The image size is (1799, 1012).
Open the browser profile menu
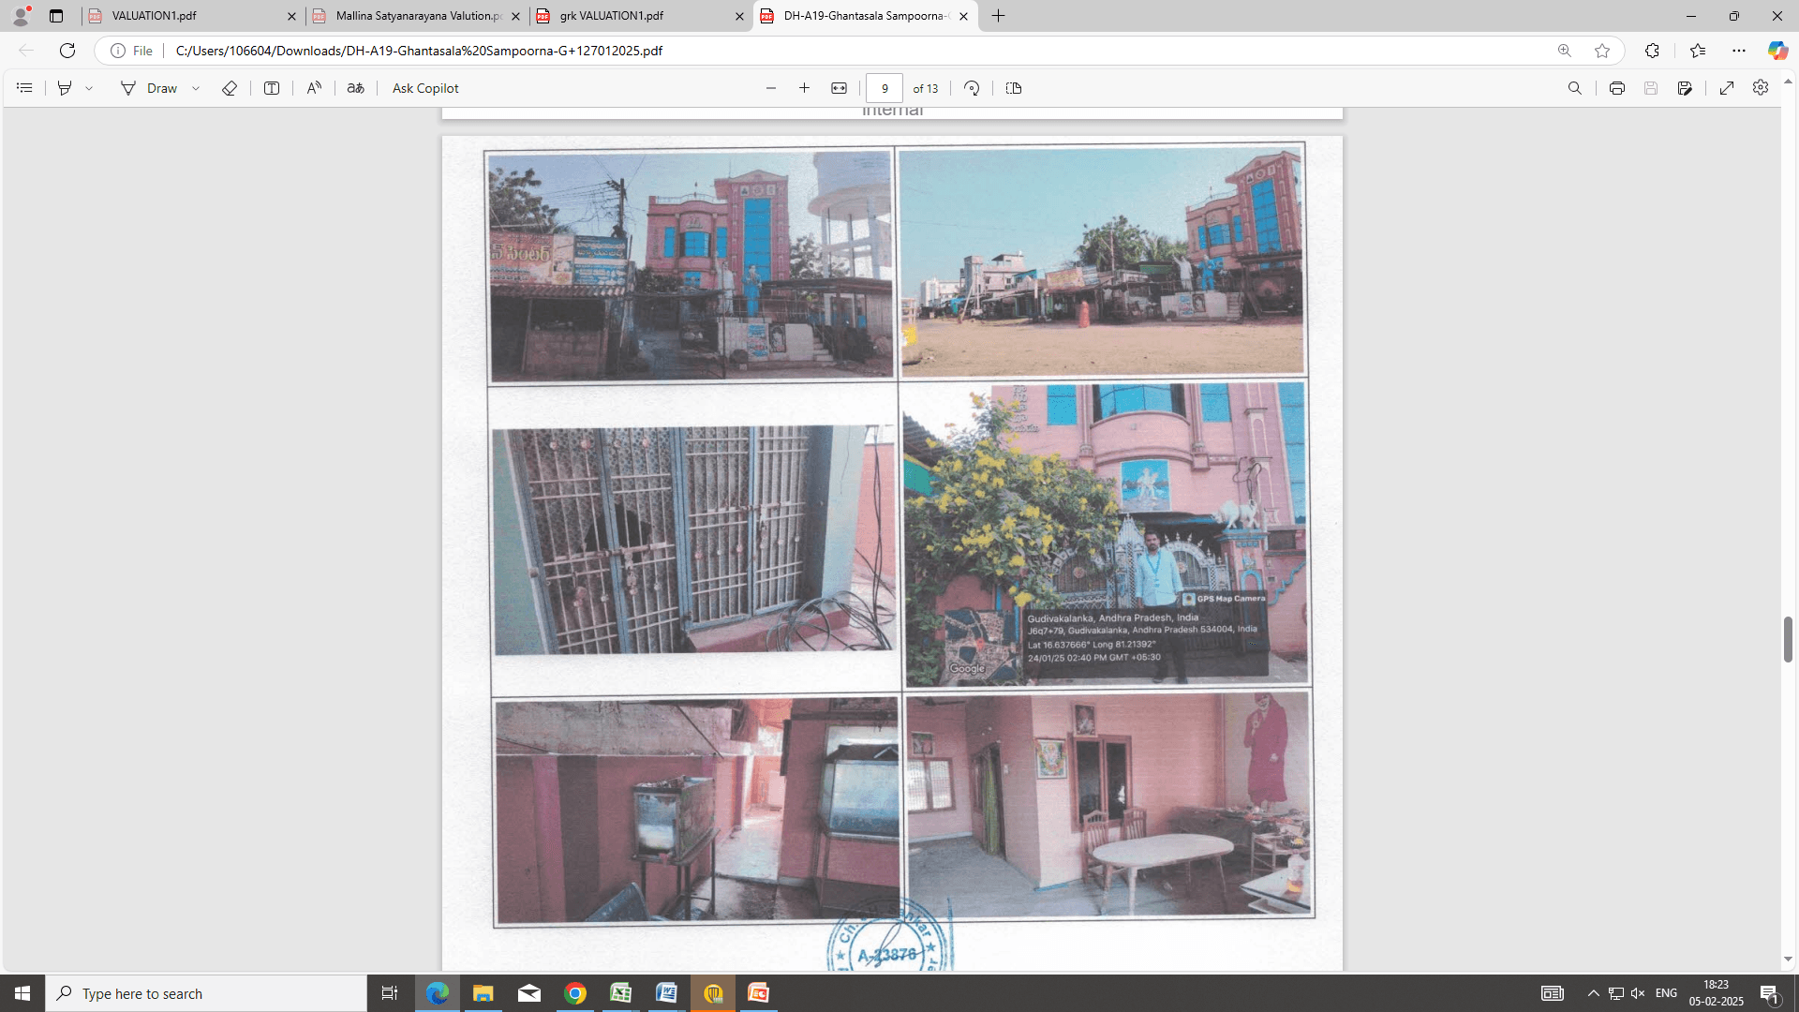(20, 16)
